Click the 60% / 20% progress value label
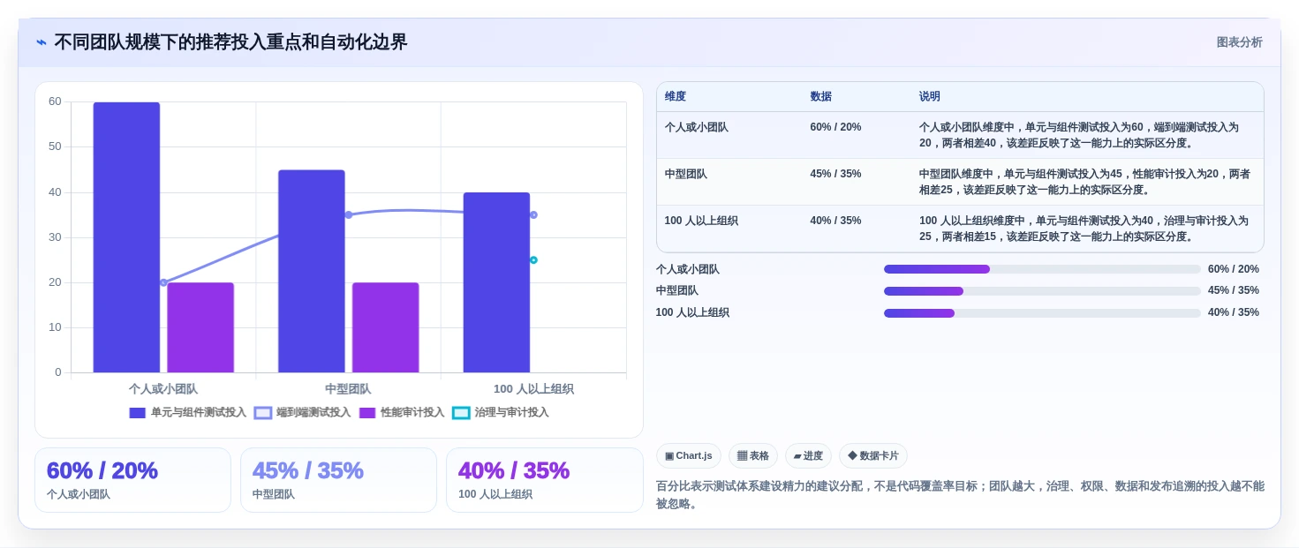 click(x=1234, y=269)
